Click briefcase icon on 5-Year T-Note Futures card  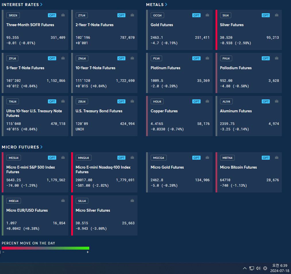pos(63,58)
